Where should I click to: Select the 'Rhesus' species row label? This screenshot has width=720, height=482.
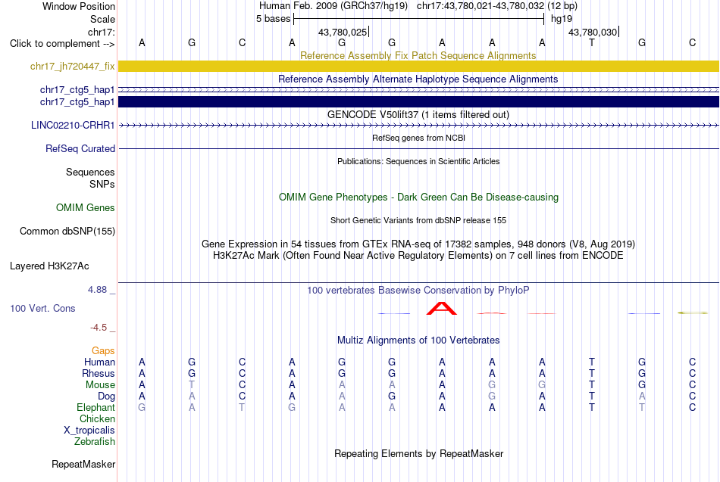(99, 373)
